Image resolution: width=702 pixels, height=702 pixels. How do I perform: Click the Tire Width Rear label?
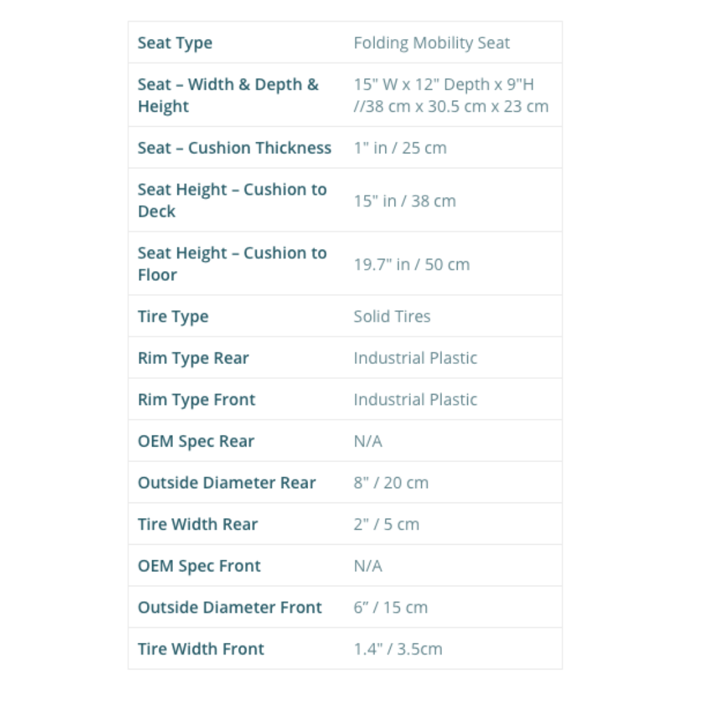click(198, 525)
